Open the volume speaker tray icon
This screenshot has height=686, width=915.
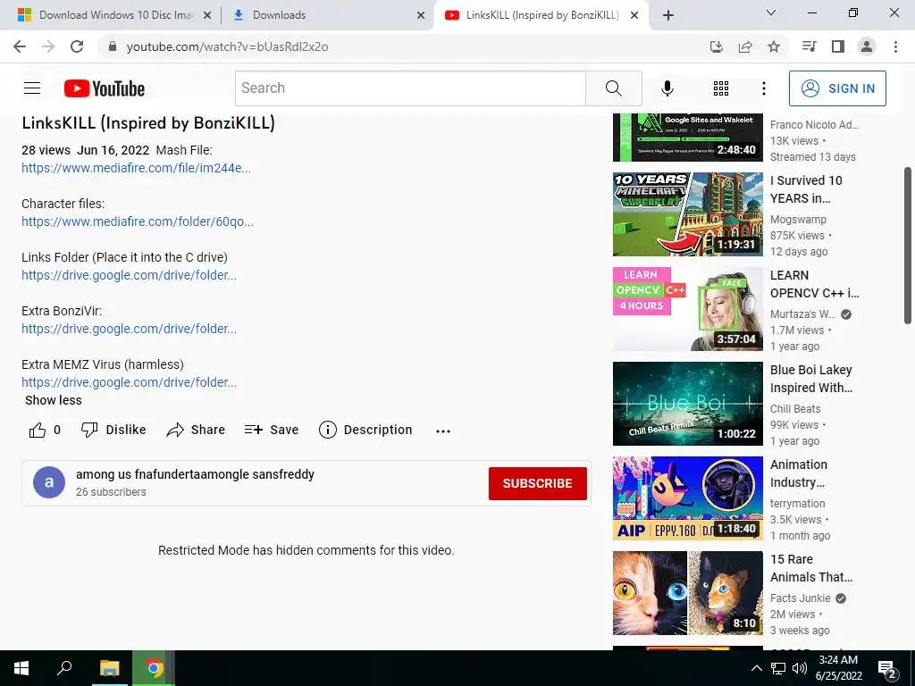click(x=800, y=668)
